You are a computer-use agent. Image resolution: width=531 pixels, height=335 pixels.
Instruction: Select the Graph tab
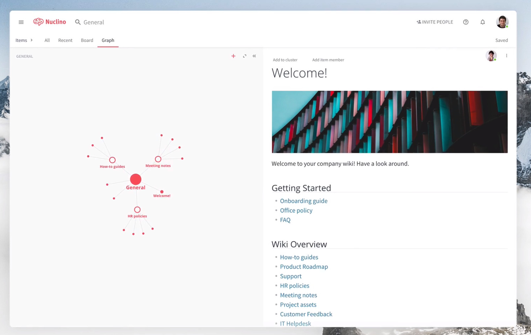coord(108,40)
